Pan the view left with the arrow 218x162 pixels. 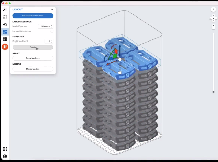pyautogui.click(x=211, y=18)
